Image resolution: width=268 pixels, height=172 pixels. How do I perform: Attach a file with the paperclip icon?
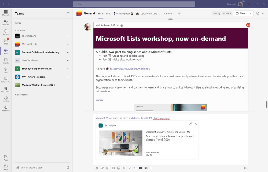coord(102,168)
